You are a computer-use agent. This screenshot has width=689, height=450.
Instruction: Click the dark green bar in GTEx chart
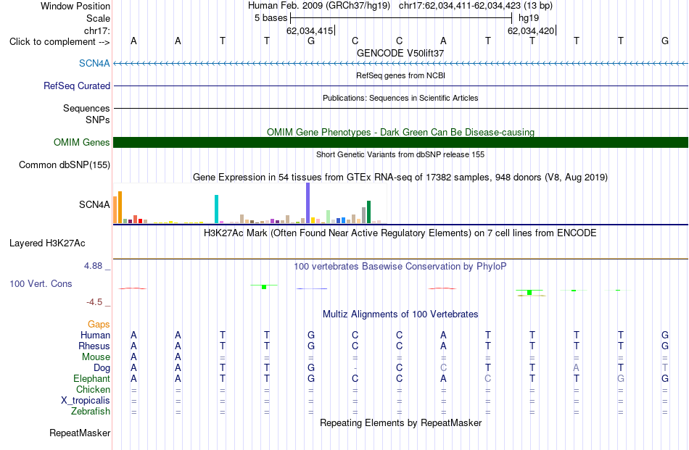[x=369, y=212]
